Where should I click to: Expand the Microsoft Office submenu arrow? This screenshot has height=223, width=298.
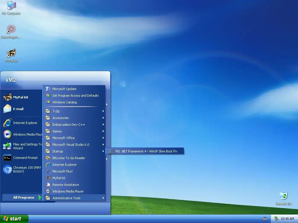[103, 138]
